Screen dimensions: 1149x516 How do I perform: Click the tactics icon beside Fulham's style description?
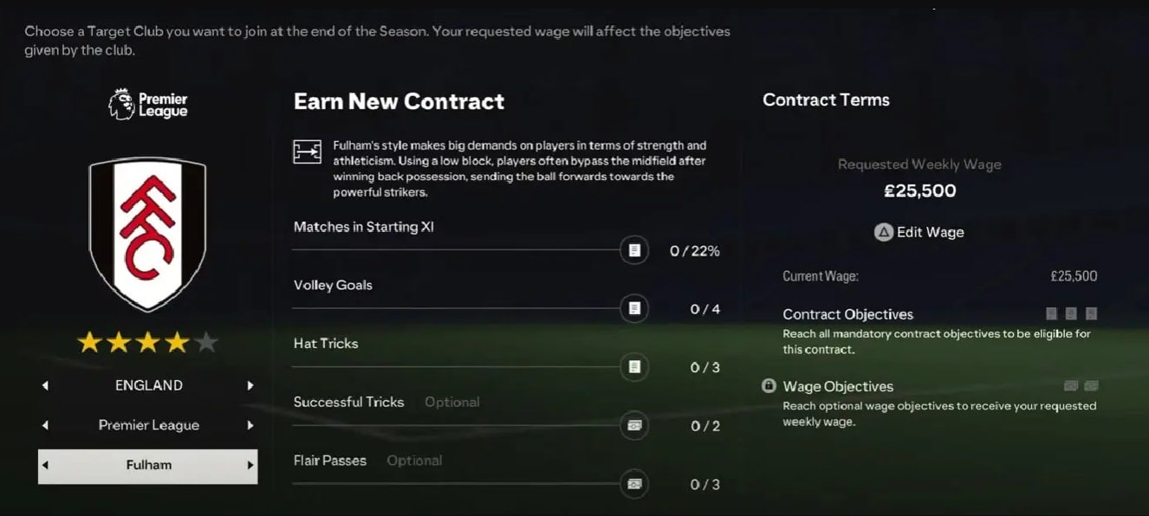click(307, 152)
